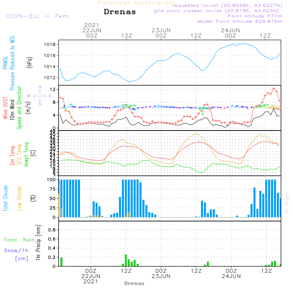Click the red "Wind GUST" legend label
The height and width of the screenshot is (293, 293).
pos(5,108)
